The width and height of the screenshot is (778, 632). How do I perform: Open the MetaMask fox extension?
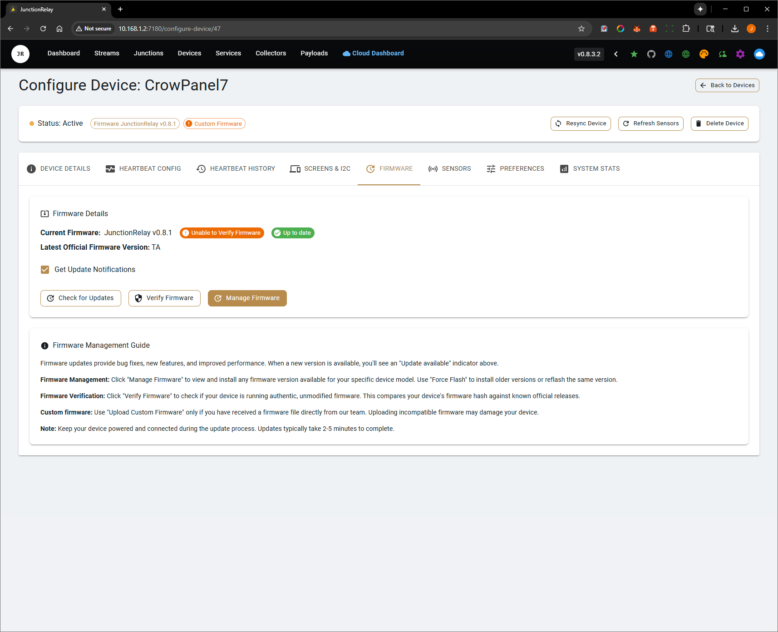(637, 29)
